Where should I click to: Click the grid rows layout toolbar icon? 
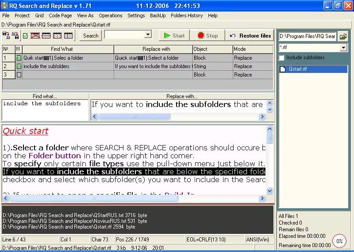click(58, 36)
